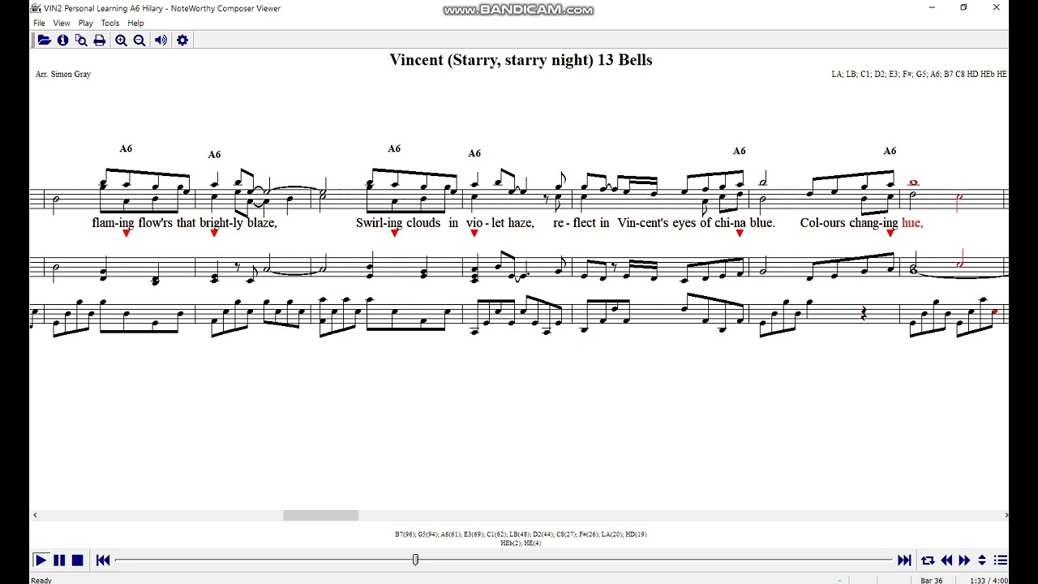
Task: Click the fast-forward double-arrow icon
Action: point(964,560)
